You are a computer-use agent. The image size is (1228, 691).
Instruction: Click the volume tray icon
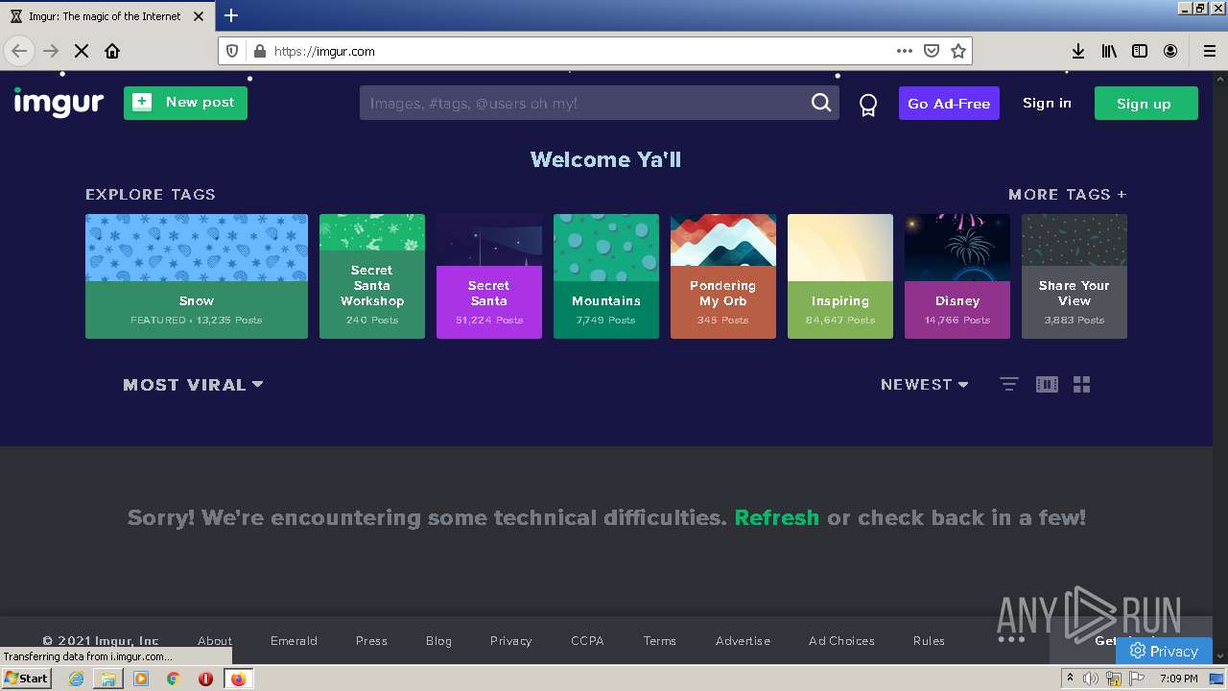[1091, 679]
